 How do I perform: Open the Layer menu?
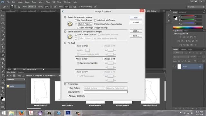[27, 2]
